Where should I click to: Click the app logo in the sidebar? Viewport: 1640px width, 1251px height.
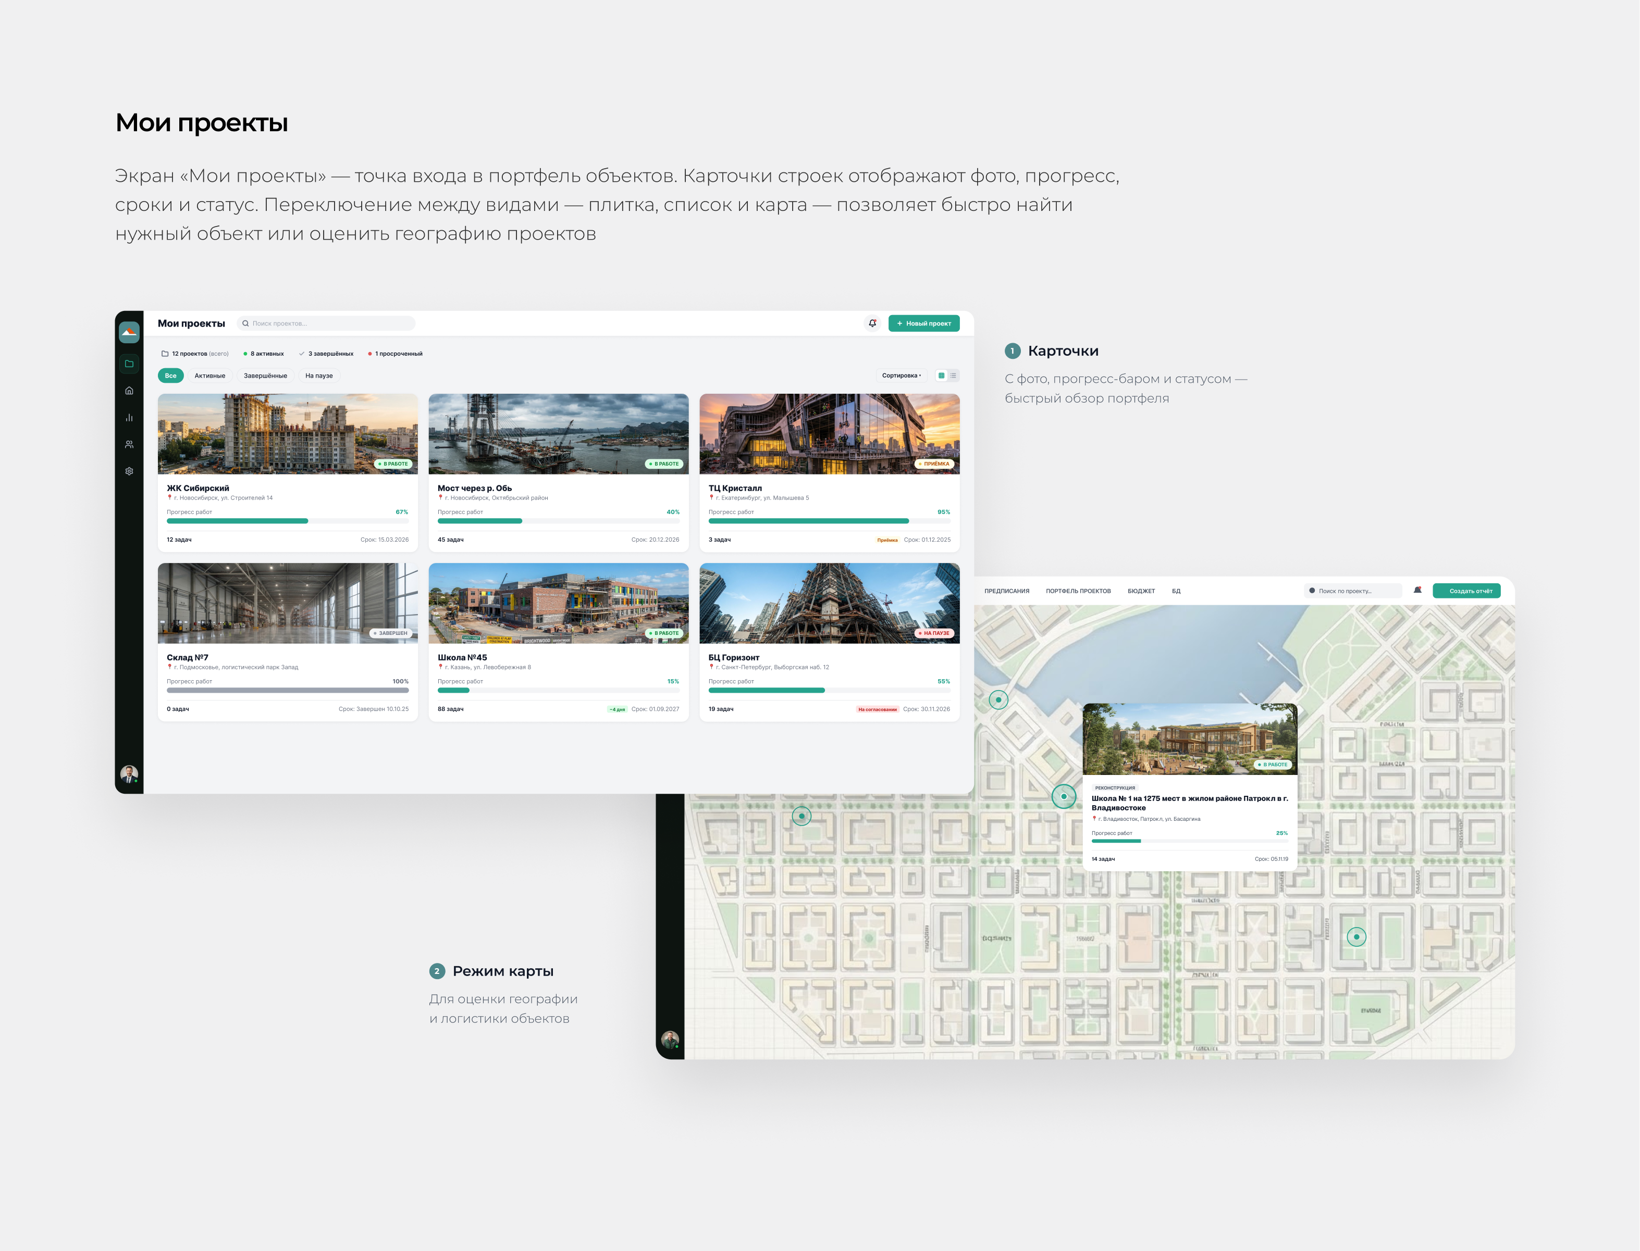point(129,332)
